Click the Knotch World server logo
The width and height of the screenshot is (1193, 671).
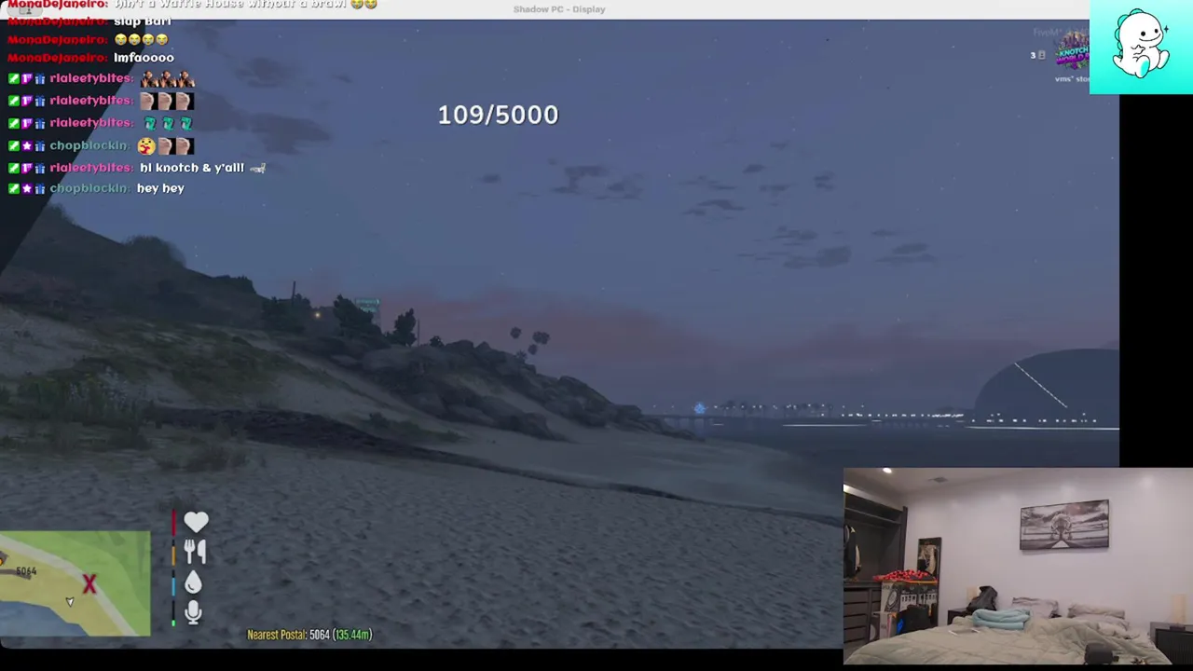1072,51
